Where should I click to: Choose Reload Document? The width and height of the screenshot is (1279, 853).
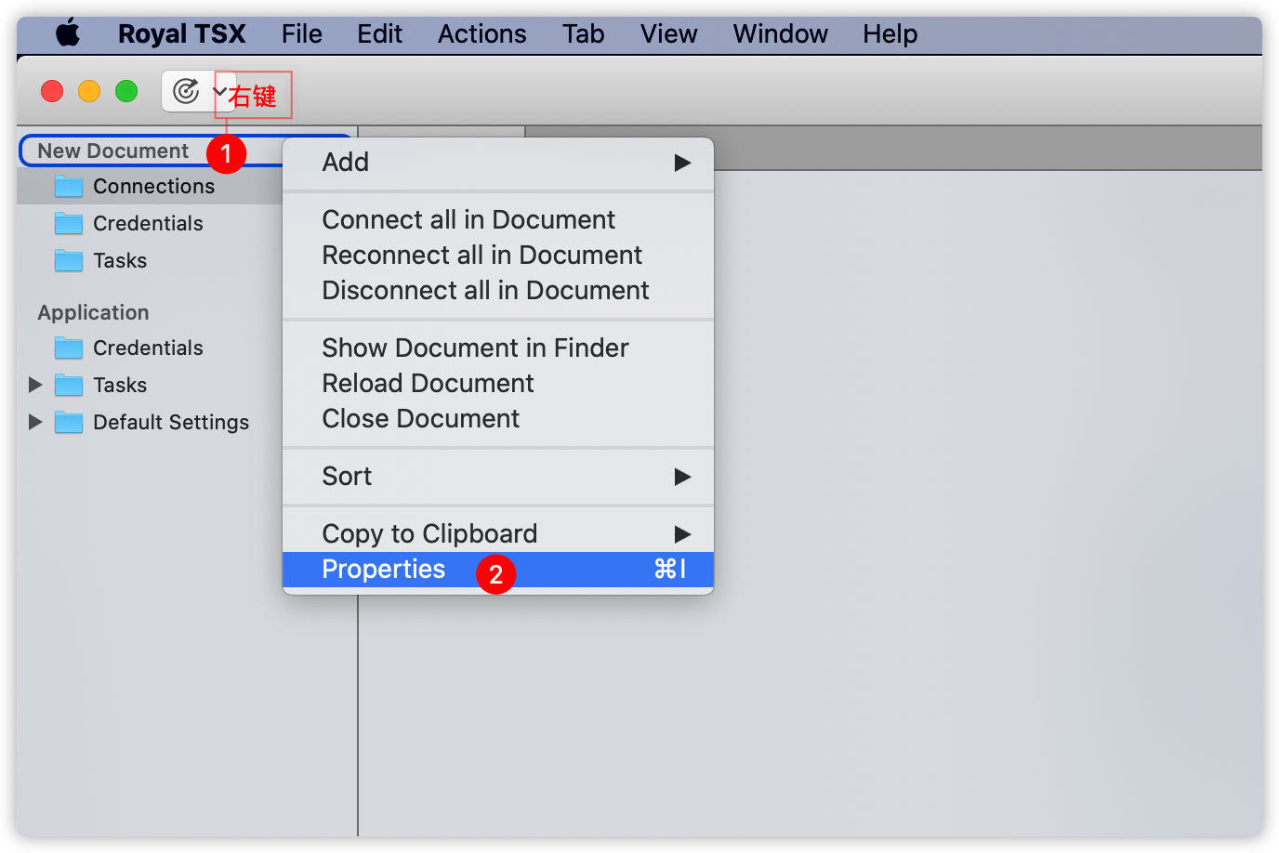(498, 384)
